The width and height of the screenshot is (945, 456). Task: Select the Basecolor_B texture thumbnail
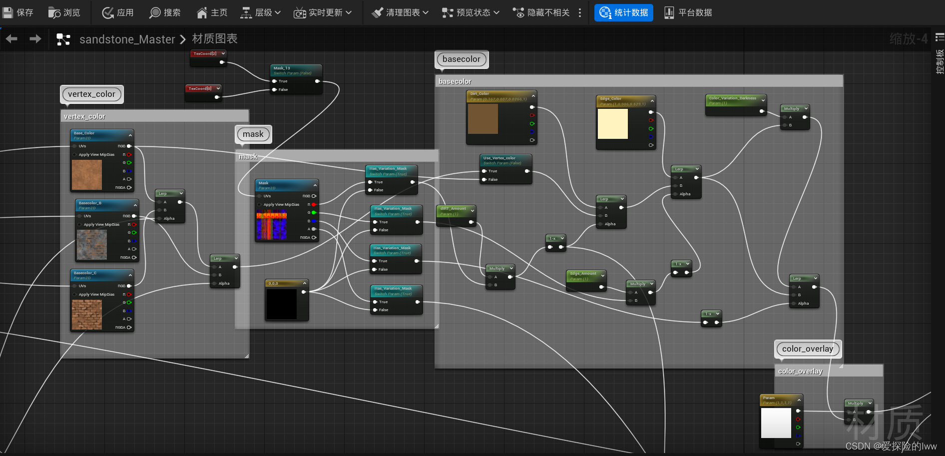tap(92, 245)
